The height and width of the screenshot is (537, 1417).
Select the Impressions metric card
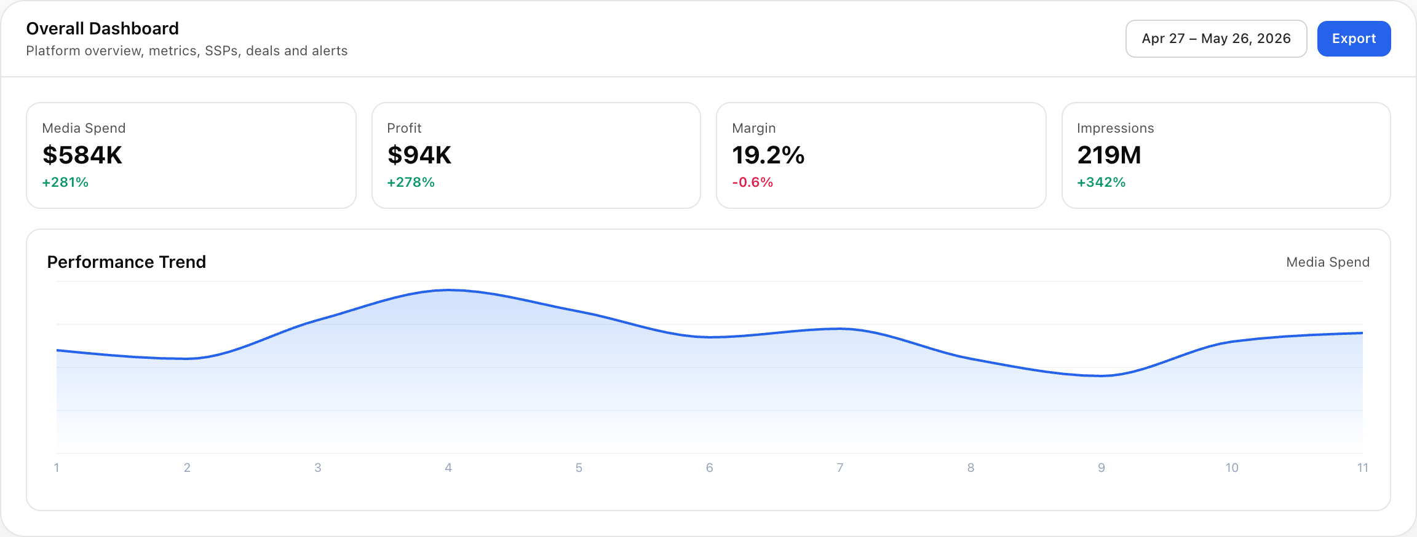1226,155
